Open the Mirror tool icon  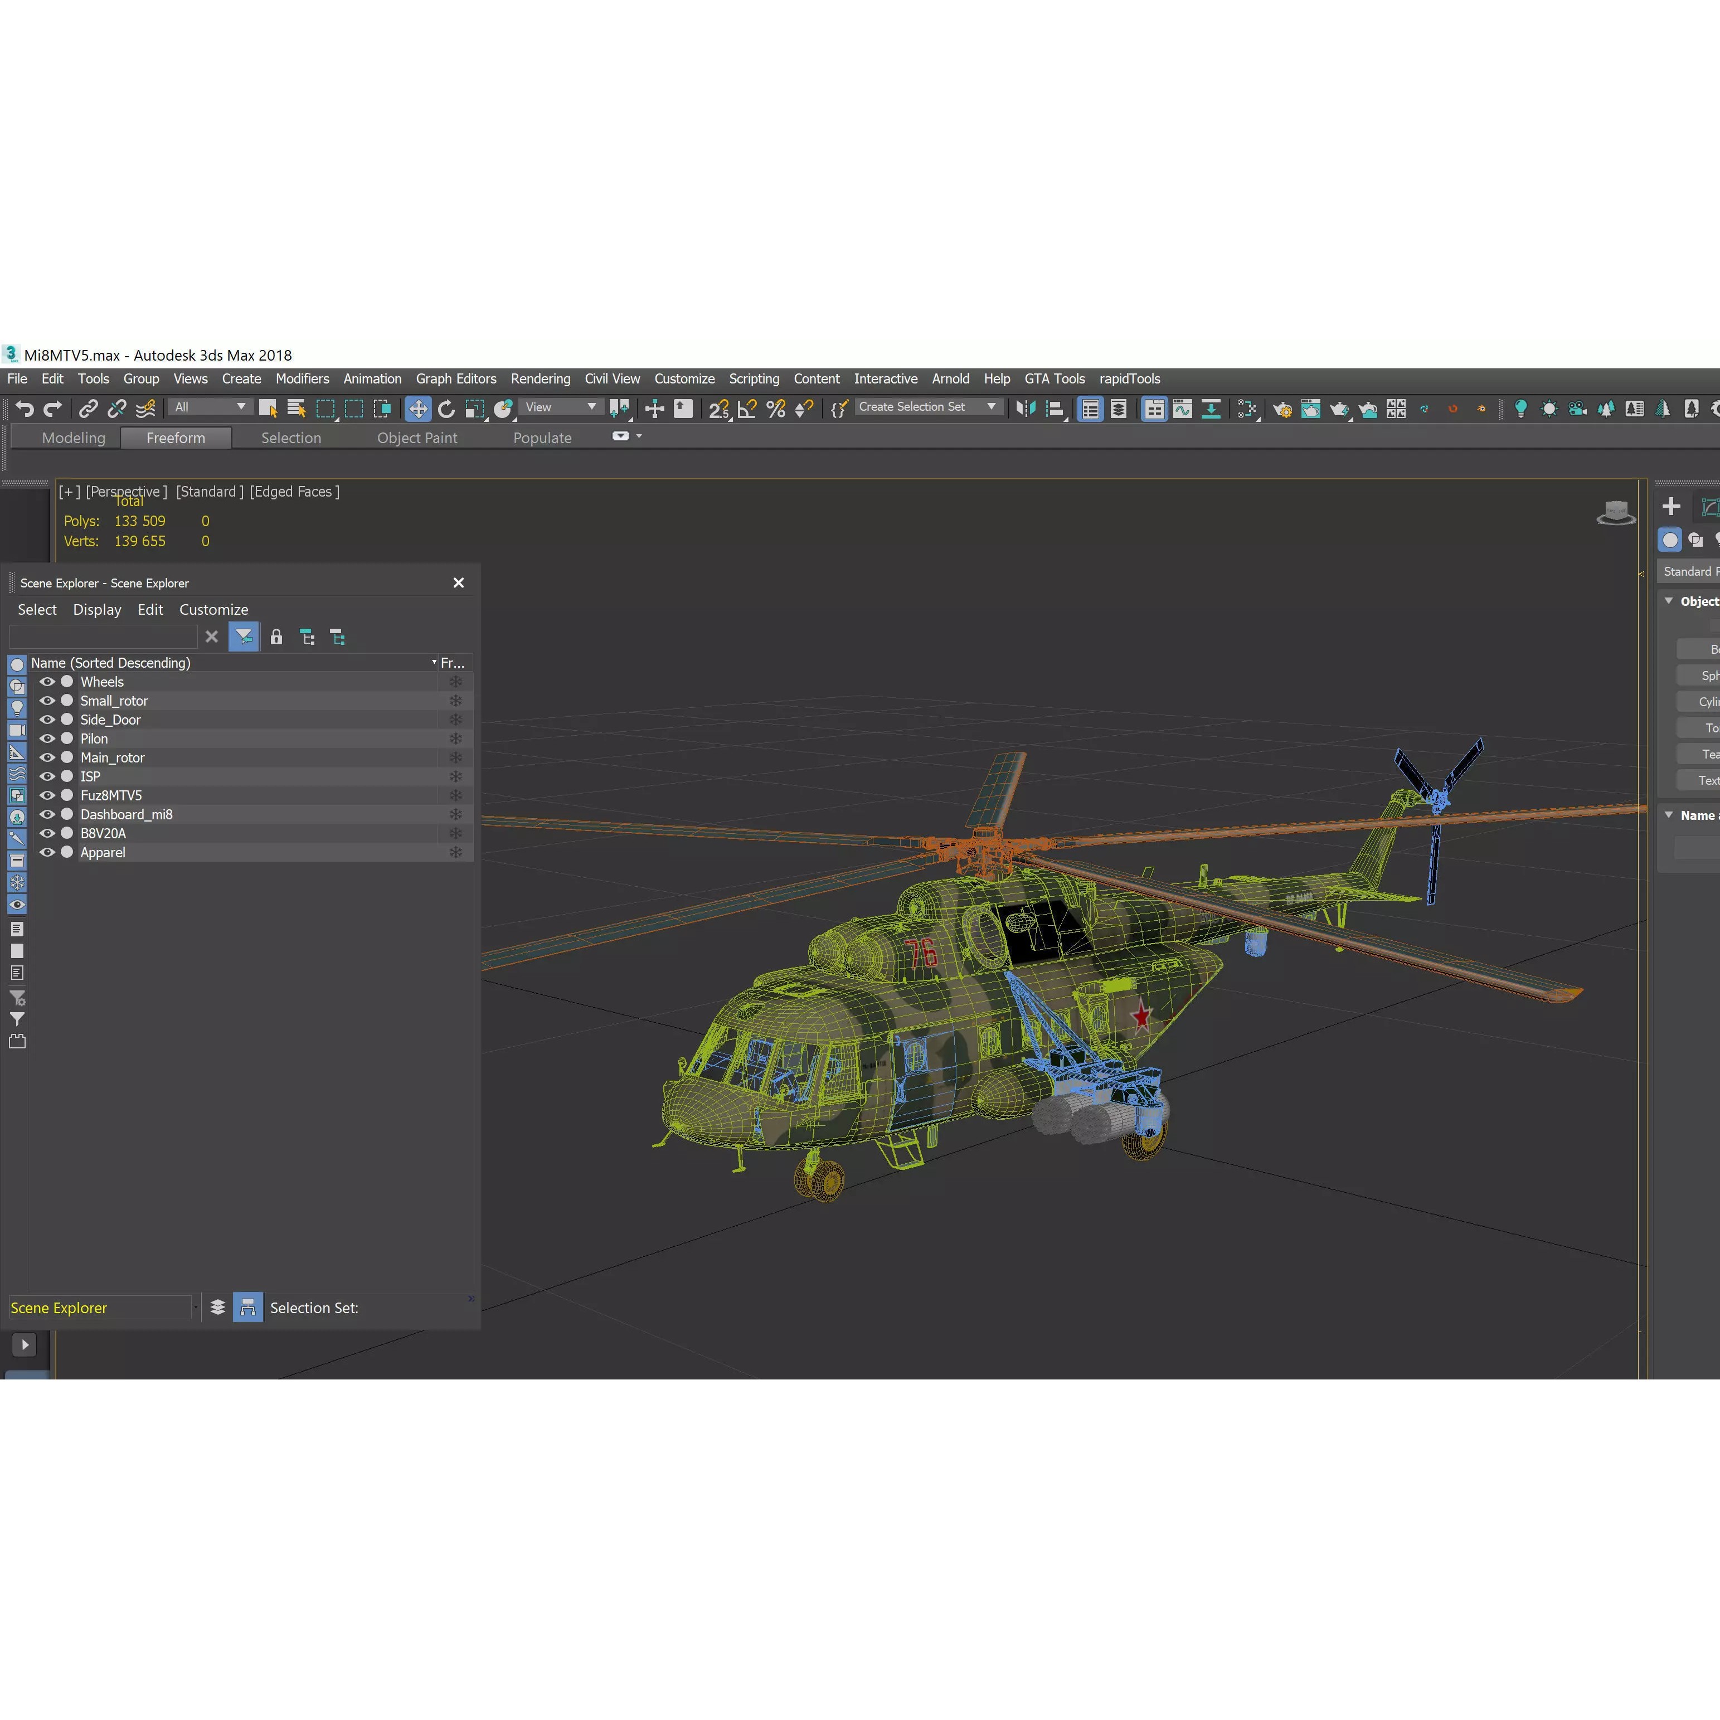(x=1027, y=409)
